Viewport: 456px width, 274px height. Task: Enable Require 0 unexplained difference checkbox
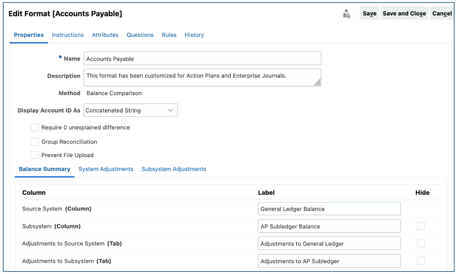point(35,127)
